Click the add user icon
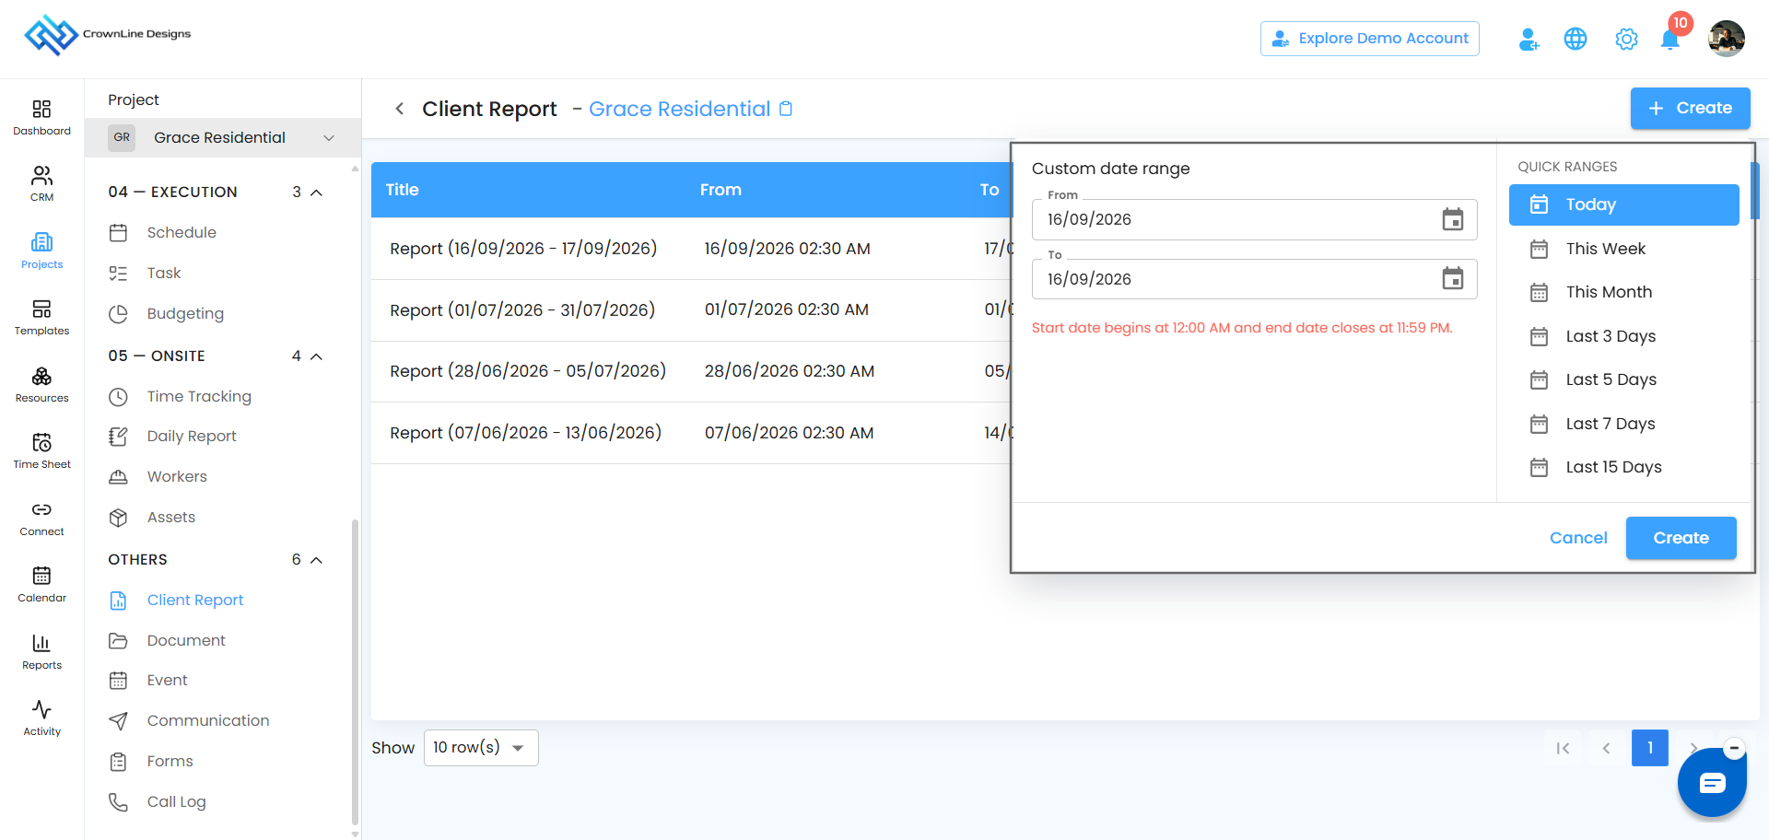 click(x=1529, y=39)
